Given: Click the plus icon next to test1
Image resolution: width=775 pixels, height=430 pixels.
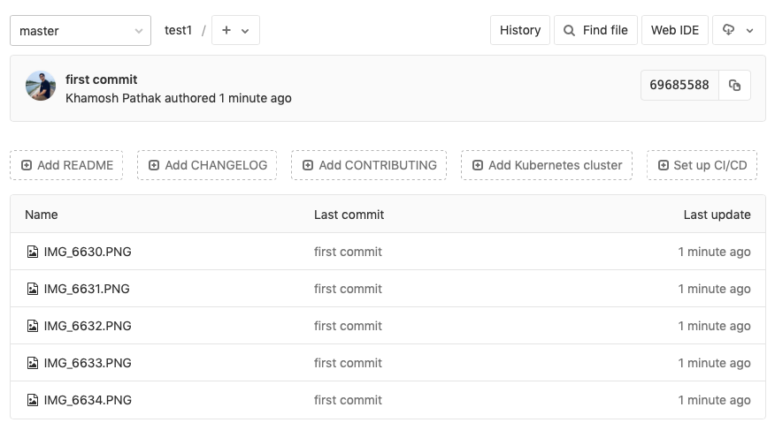Looking at the screenshot, I should 226,30.
